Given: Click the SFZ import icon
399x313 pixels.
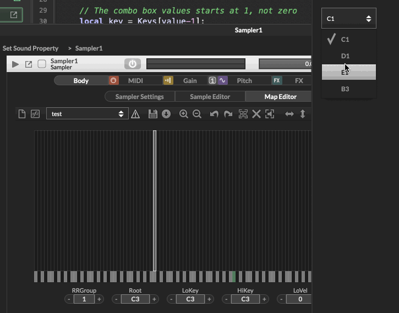Looking at the screenshot, I should 35,114.
